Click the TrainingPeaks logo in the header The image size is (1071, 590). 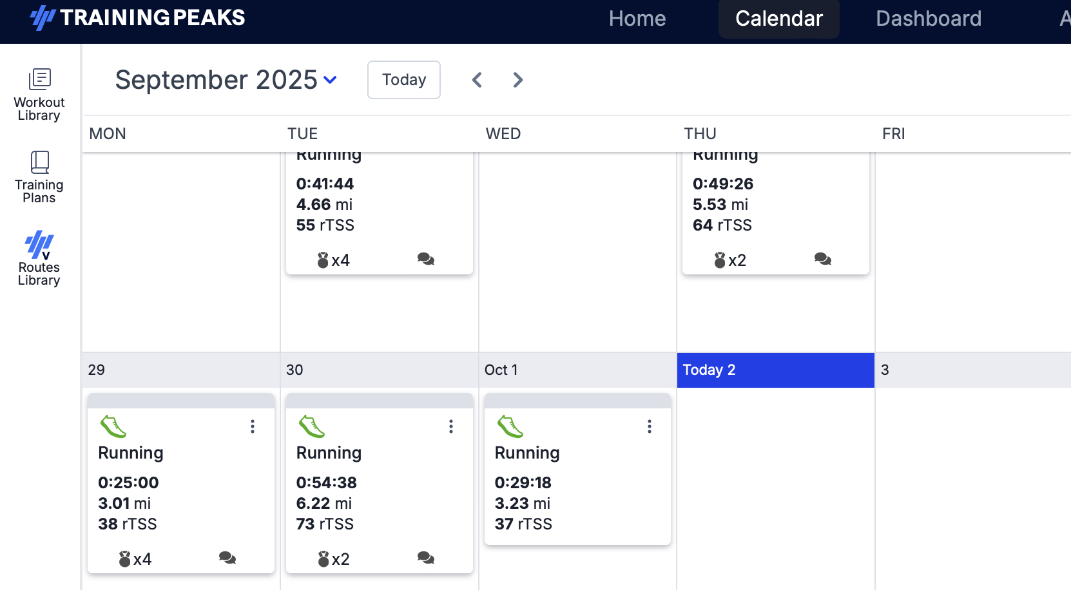[137, 18]
